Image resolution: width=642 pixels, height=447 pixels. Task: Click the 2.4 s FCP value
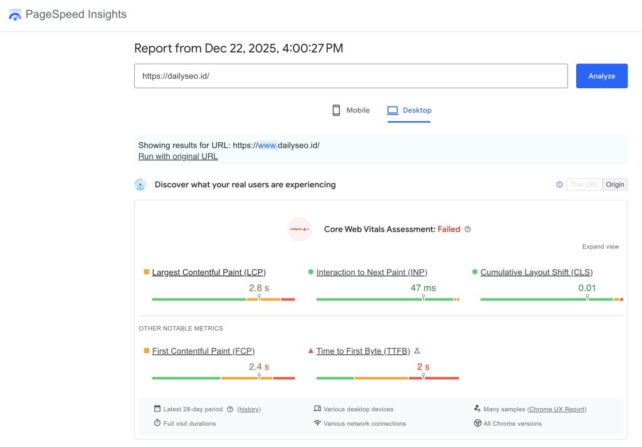pos(259,366)
